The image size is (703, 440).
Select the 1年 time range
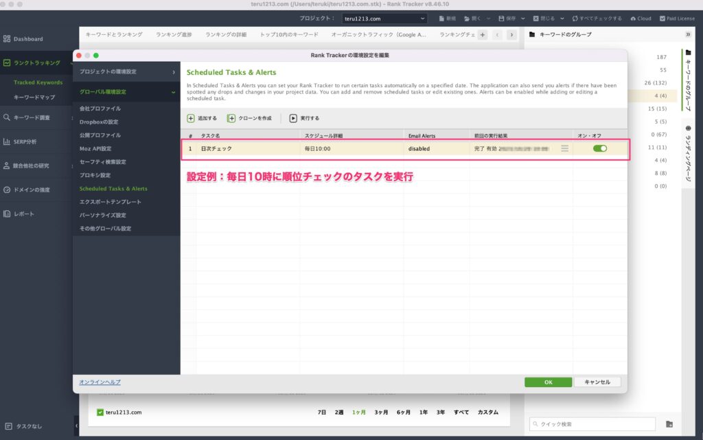[x=423, y=413]
